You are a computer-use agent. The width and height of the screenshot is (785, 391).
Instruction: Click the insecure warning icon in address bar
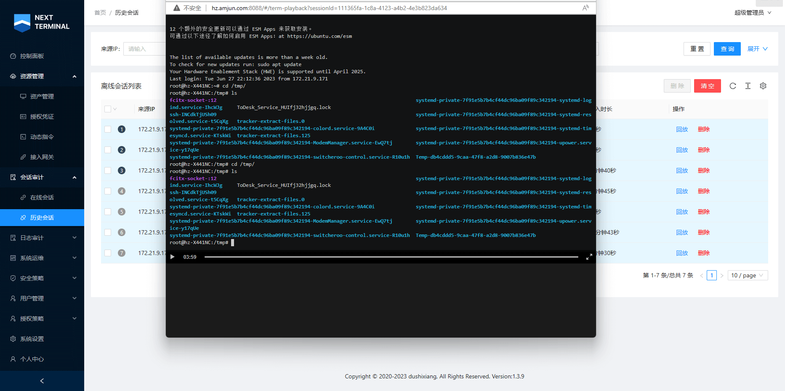[177, 8]
